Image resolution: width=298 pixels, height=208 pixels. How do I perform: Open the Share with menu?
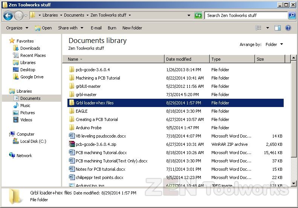point(70,28)
